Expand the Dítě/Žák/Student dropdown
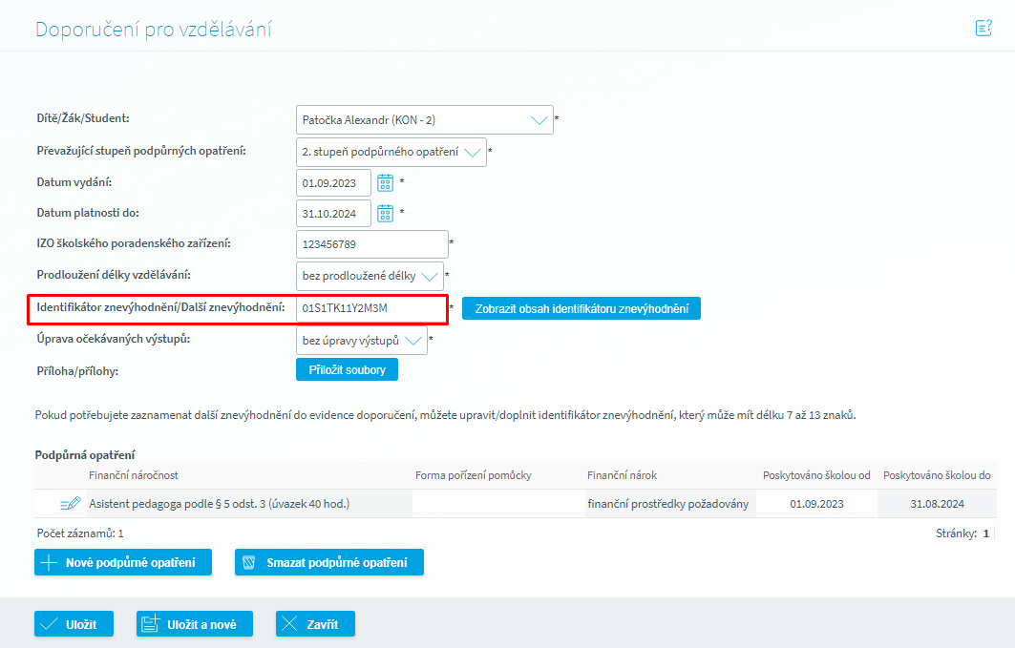 coord(539,120)
